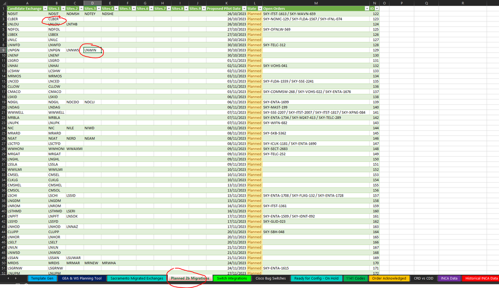Select the NIWD cell in row 24
499x288 pixels.
coord(92,128)
